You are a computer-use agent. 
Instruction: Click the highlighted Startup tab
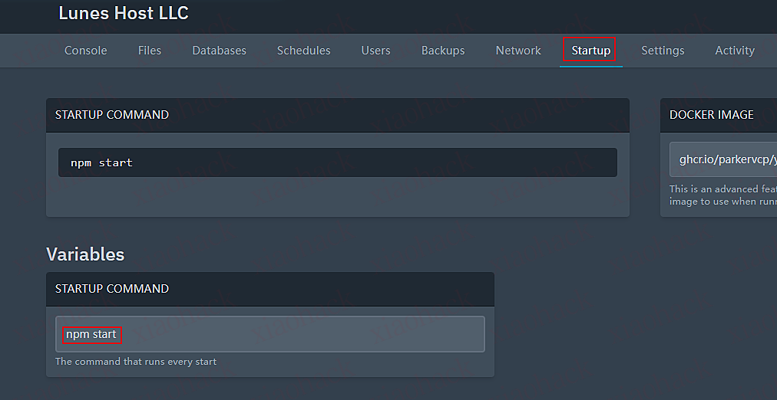590,51
